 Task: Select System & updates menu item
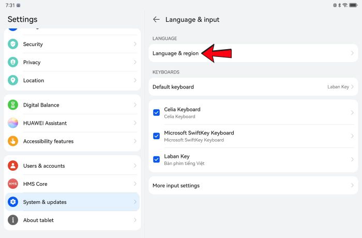coord(71,202)
